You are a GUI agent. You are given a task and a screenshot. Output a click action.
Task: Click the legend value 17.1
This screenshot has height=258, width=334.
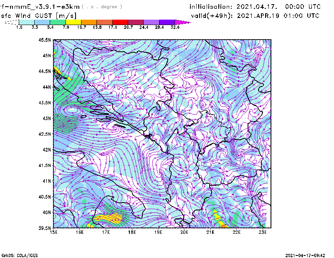click(x=113, y=27)
